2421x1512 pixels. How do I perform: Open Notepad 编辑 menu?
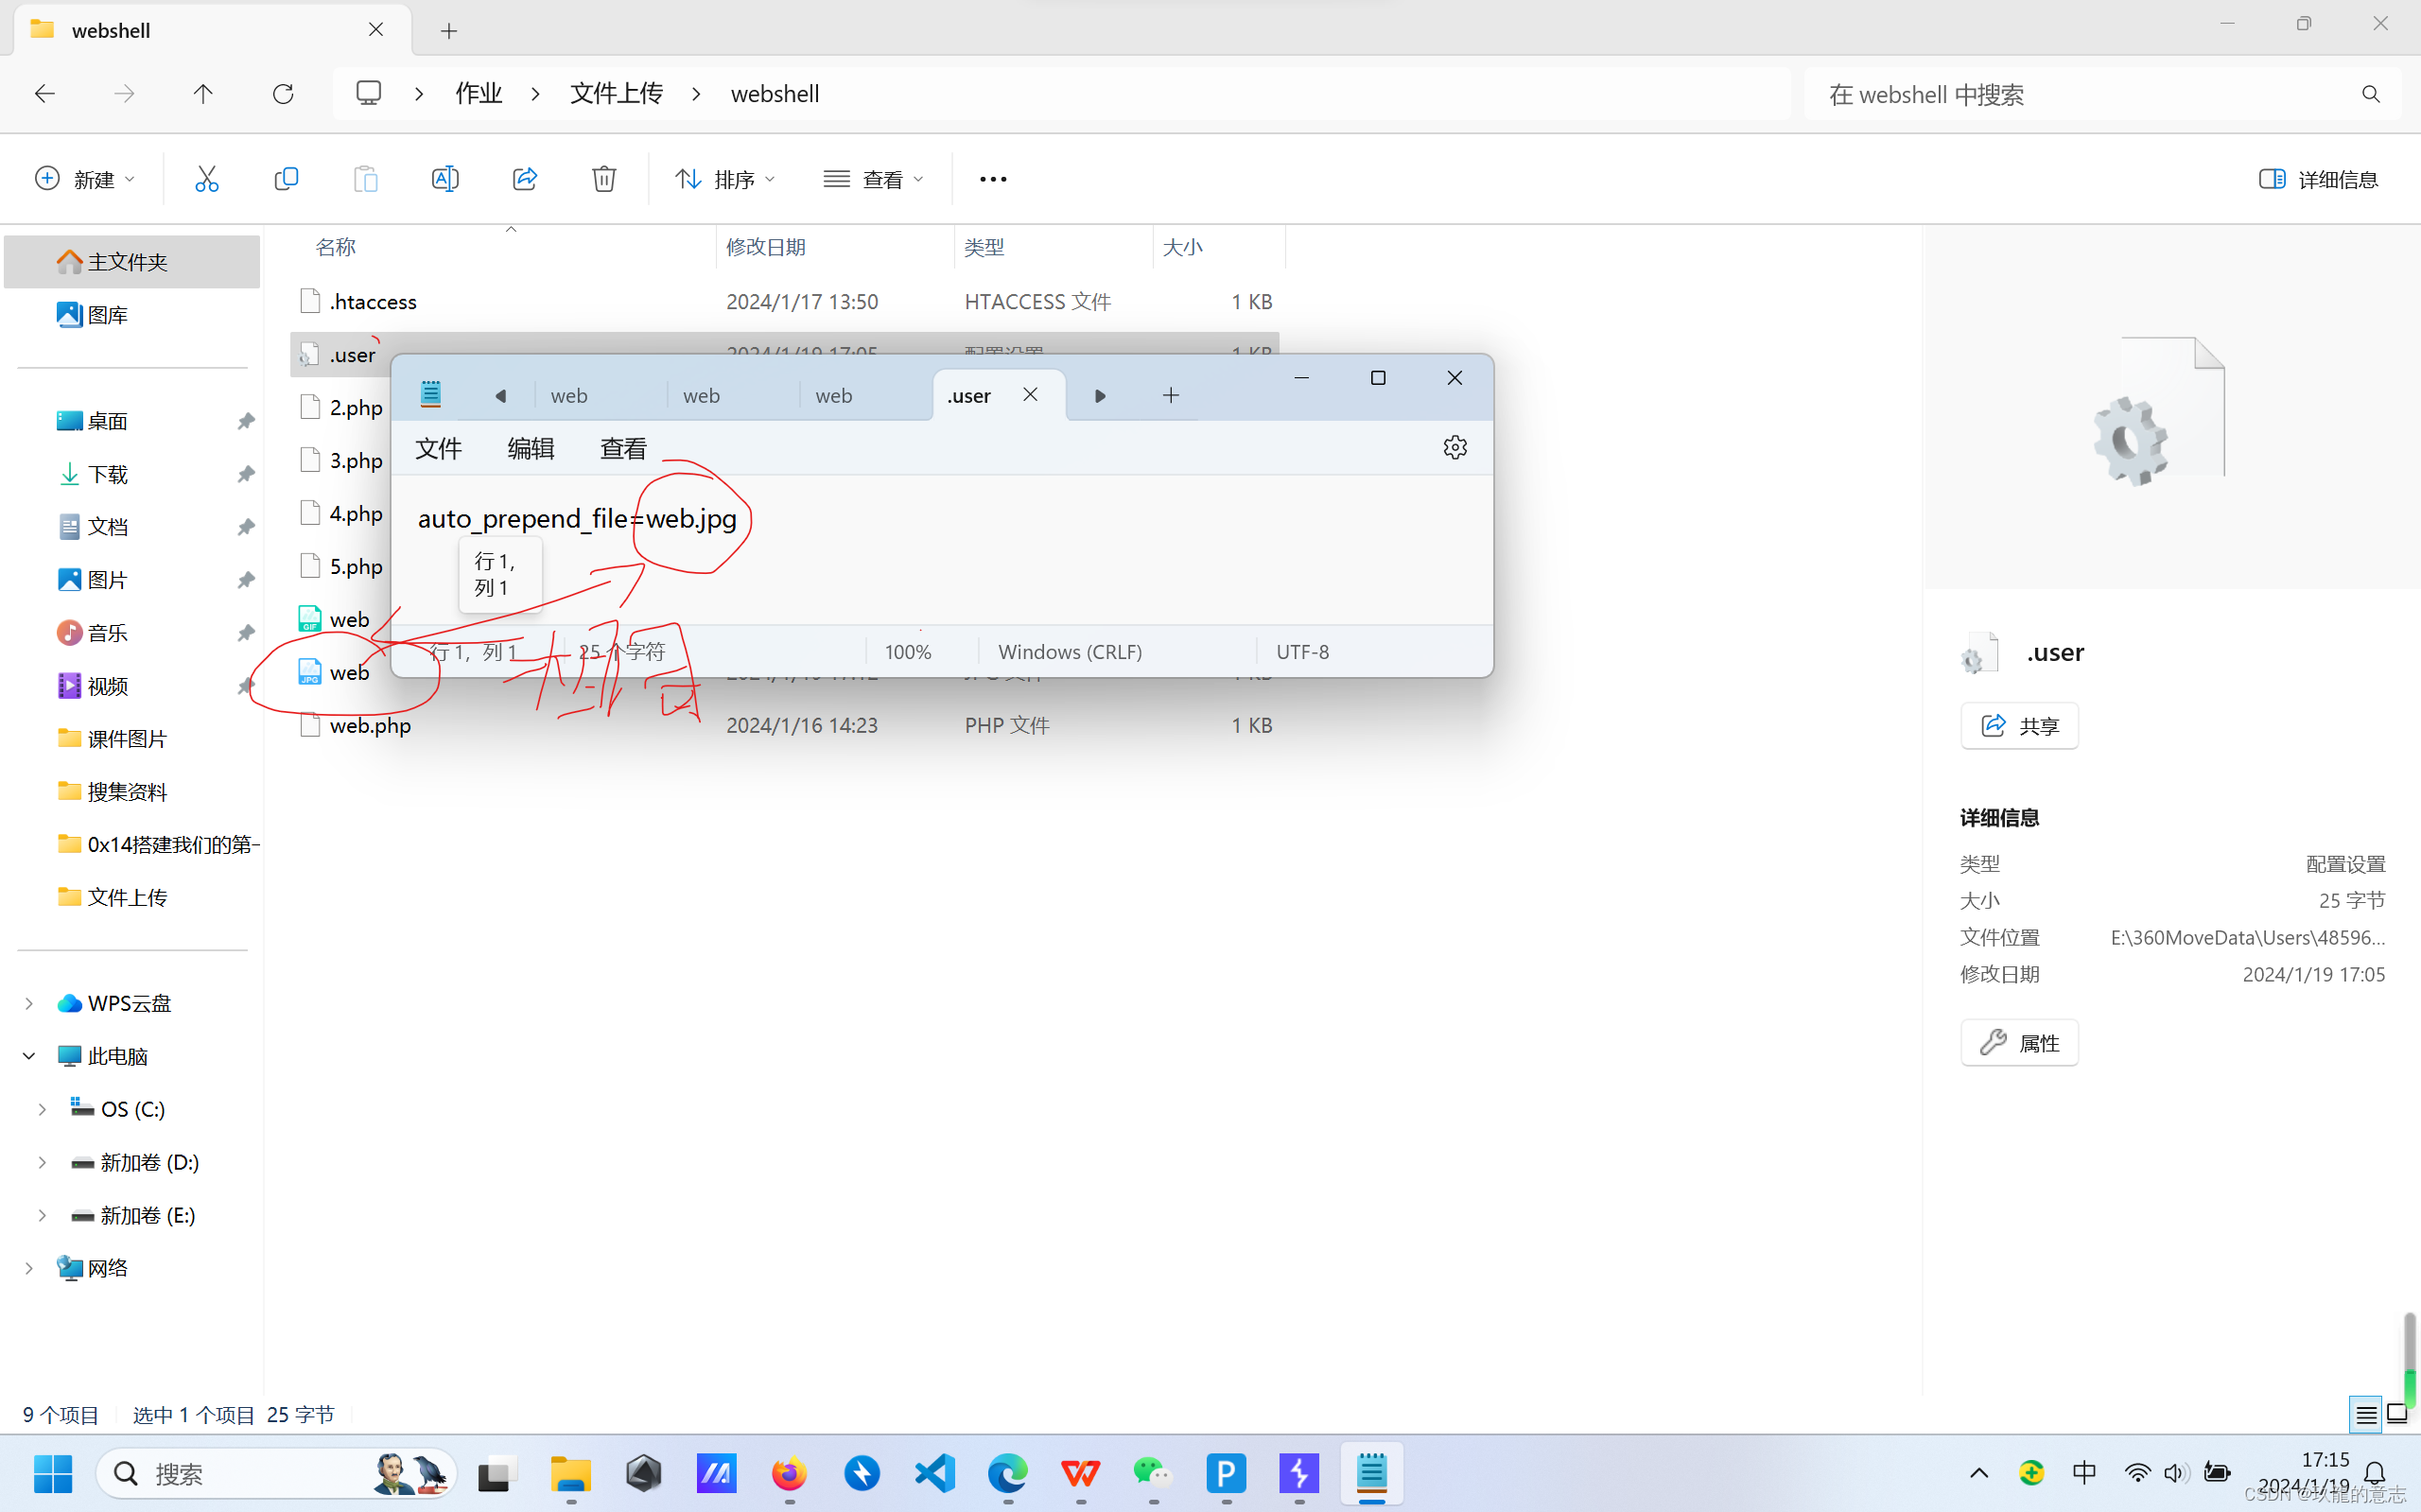(x=530, y=448)
